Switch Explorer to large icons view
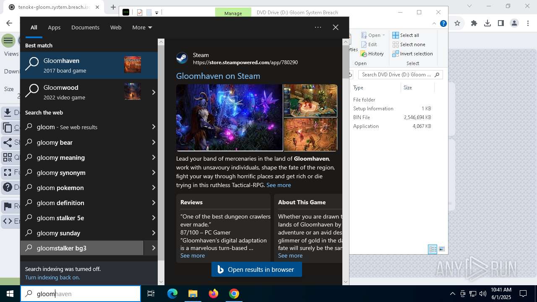Viewport: 537px width, 302px height. [442, 249]
